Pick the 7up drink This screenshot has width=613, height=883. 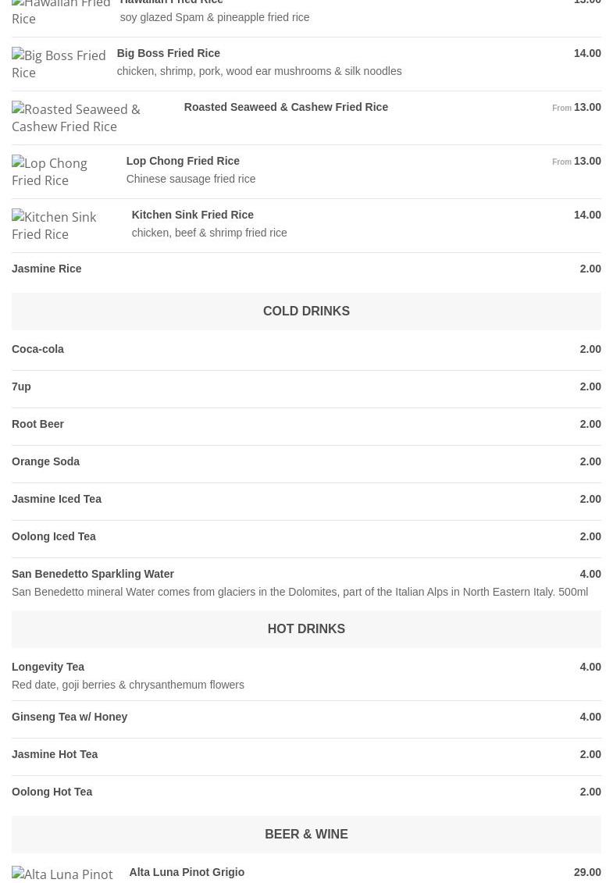[21, 386]
